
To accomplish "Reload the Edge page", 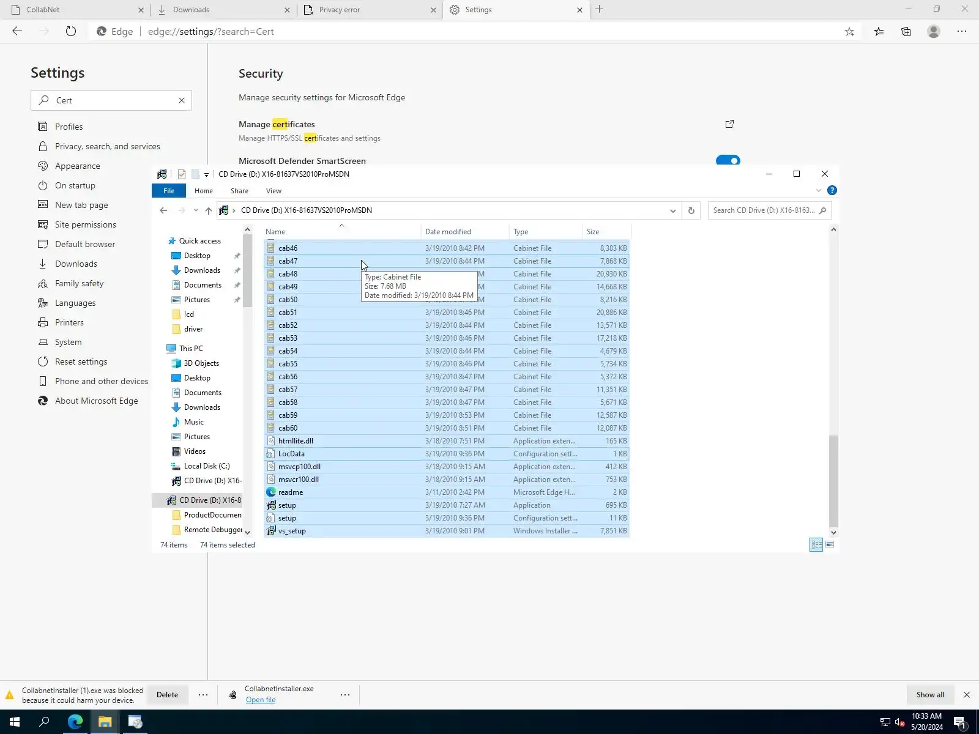I will (71, 31).
